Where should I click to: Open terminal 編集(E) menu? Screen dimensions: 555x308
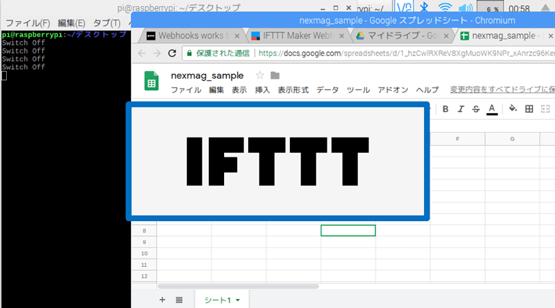(x=71, y=23)
